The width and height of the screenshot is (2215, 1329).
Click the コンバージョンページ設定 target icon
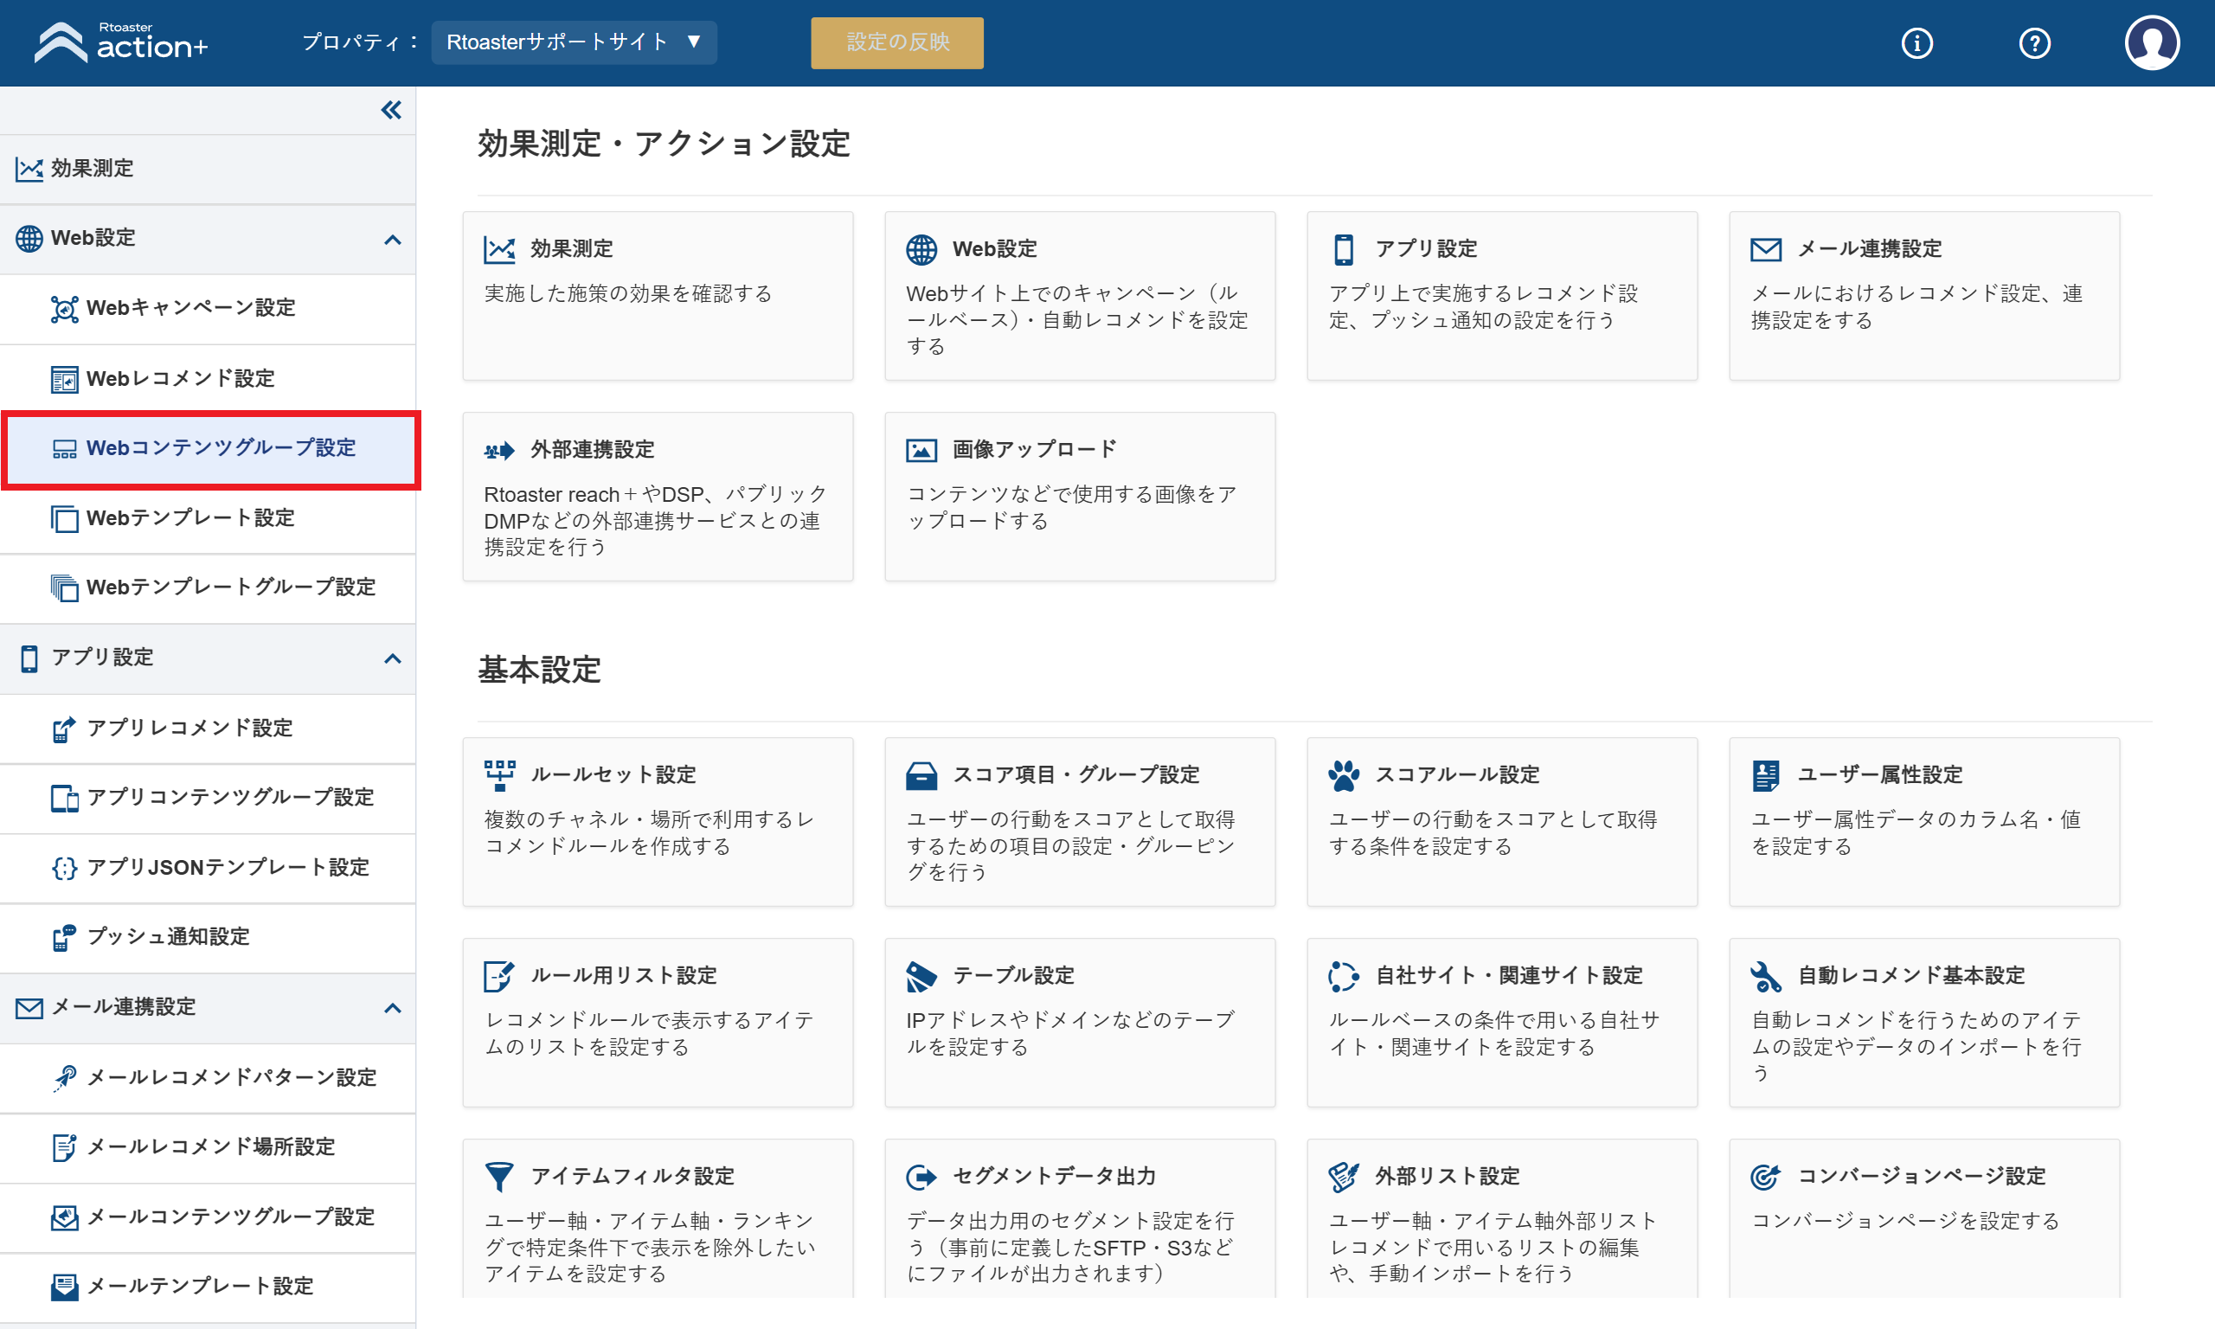[1766, 1177]
